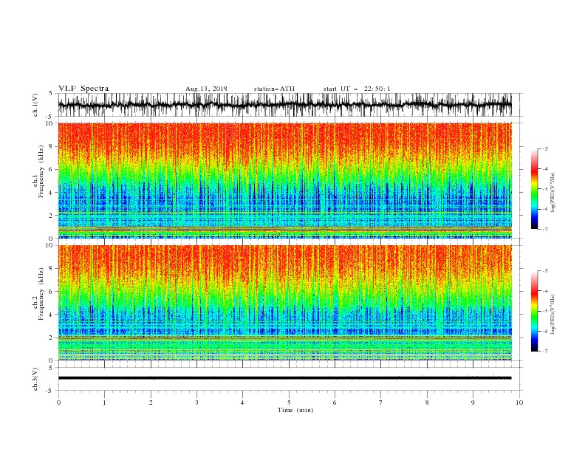The height and width of the screenshot is (452, 585).
Task: Click the color scale bar beside ch.1 spectrogram
Action: tap(534, 189)
